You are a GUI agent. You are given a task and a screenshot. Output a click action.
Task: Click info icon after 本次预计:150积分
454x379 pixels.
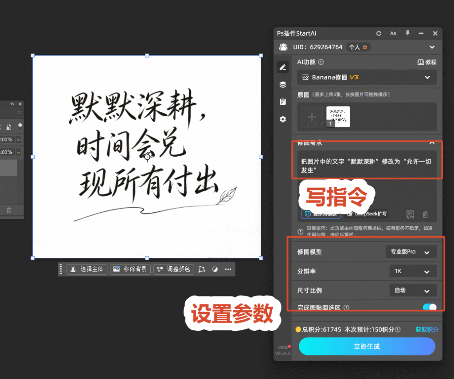[x=398, y=329]
